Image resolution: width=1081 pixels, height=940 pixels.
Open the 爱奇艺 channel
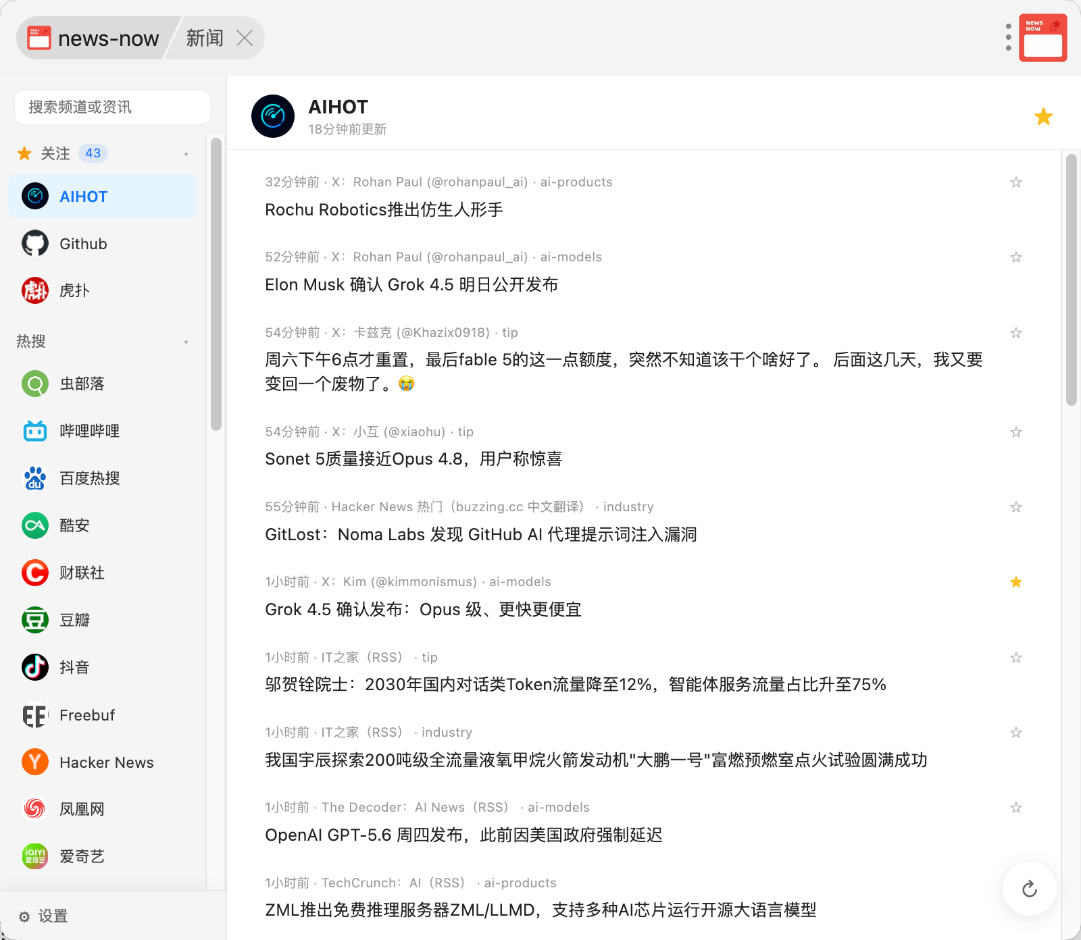point(103,856)
